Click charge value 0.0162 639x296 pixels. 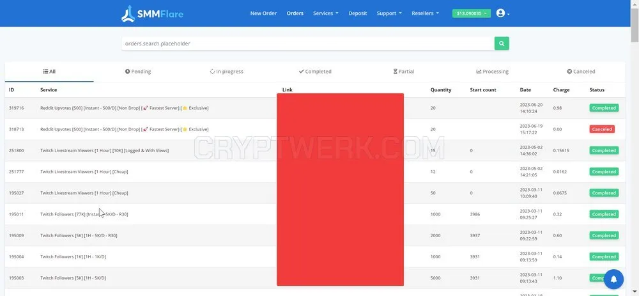coord(560,171)
